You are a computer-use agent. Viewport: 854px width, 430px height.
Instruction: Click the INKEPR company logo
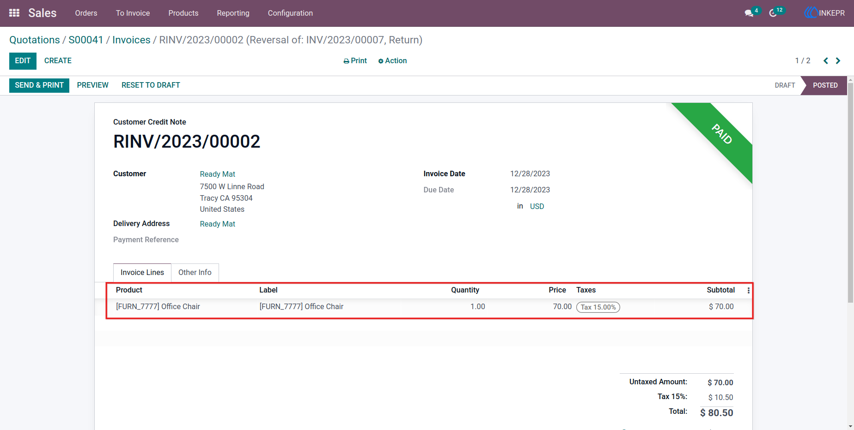coord(824,13)
